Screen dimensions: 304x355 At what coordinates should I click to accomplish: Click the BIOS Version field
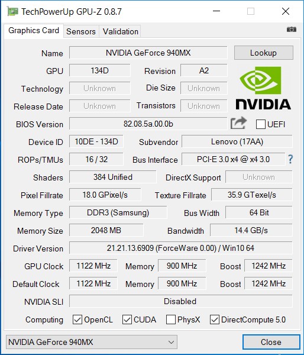coord(148,124)
